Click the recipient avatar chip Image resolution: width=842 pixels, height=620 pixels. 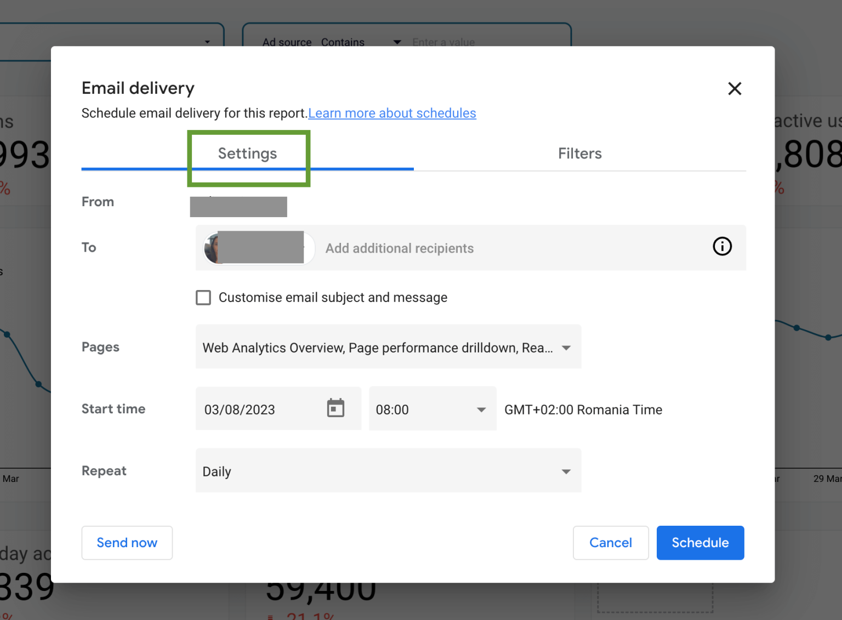(259, 248)
